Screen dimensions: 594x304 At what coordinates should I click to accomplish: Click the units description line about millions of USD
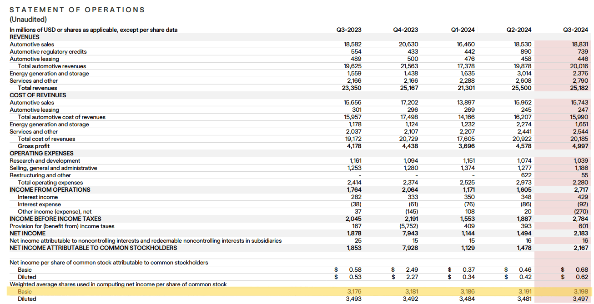point(94,30)
